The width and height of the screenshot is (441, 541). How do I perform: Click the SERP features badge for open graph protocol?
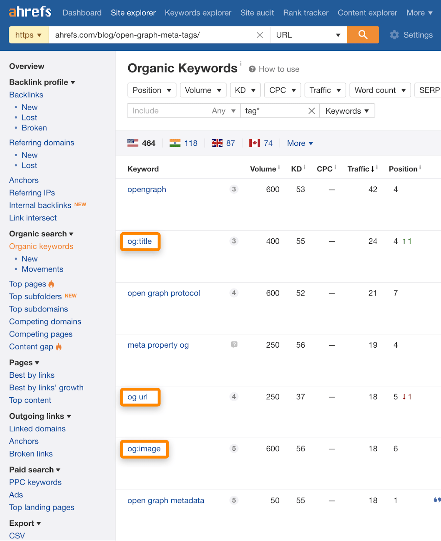234,293
